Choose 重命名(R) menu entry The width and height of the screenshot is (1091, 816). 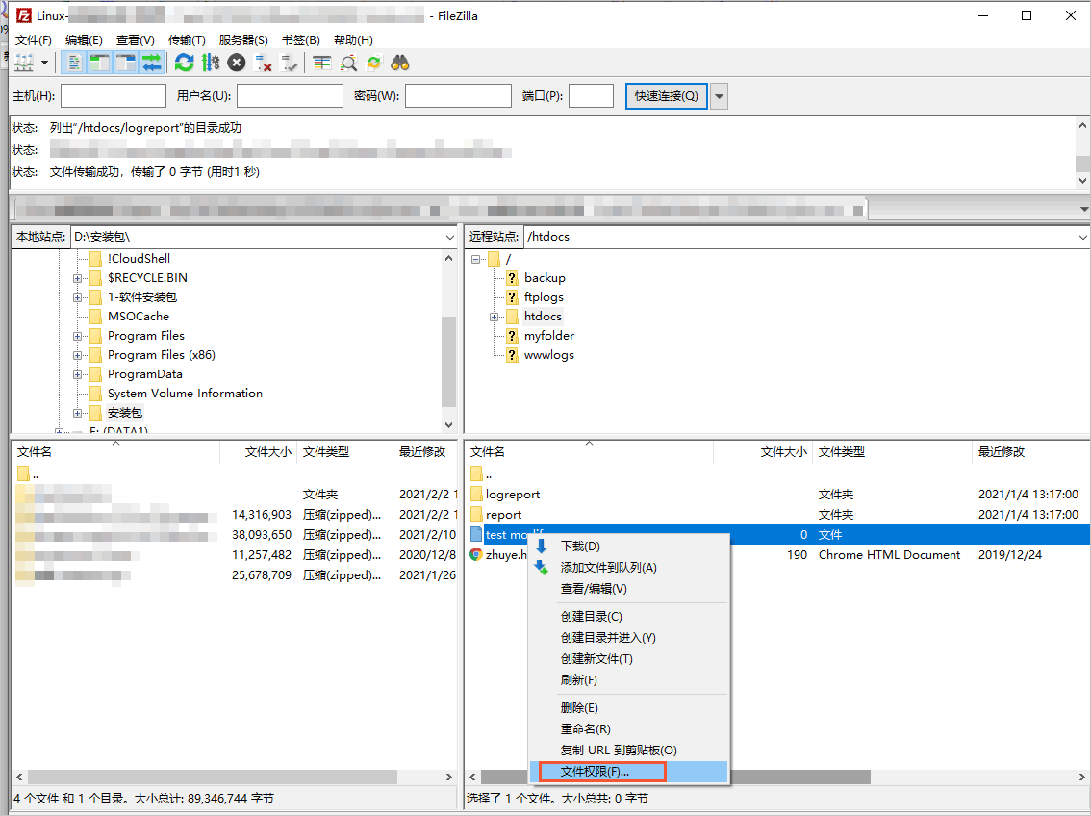(x=629, y=729)
